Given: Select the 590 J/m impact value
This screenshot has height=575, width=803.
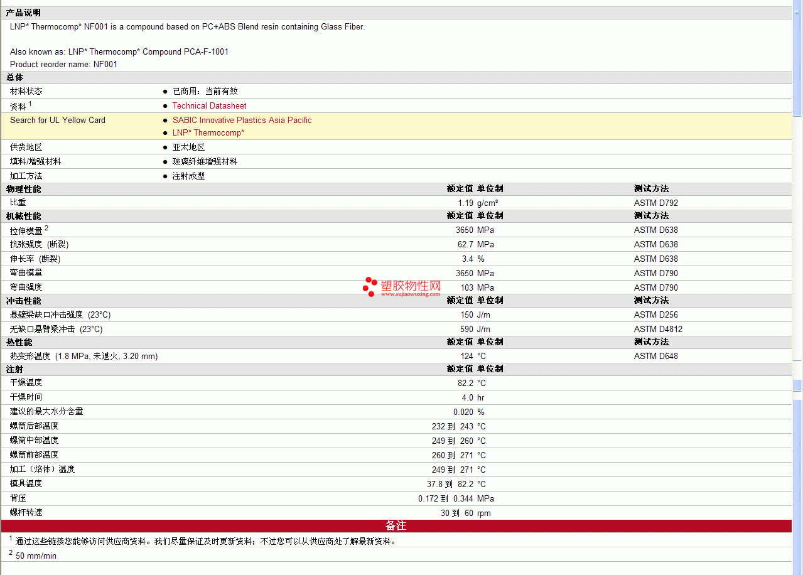Looking at the screenshot, I should 466,329.
